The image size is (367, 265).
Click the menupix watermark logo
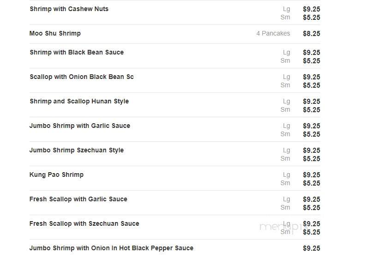pos(283,228)
